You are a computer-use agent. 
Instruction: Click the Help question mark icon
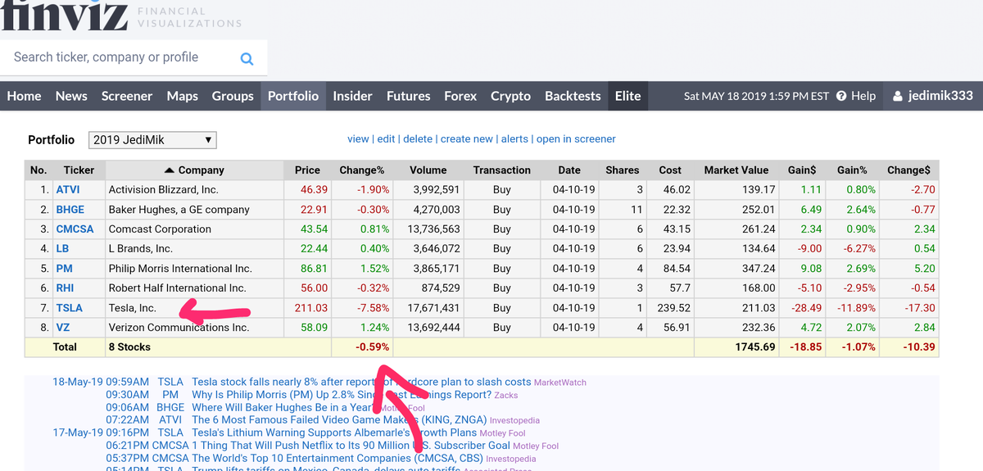(x=841, y=97)
